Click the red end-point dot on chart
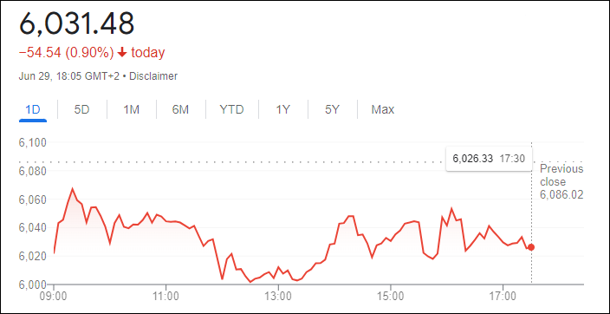The image size is (610, 314). [x=531, y=247]
